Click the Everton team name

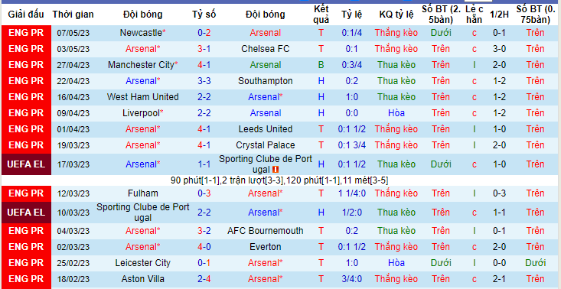(266, 247)
